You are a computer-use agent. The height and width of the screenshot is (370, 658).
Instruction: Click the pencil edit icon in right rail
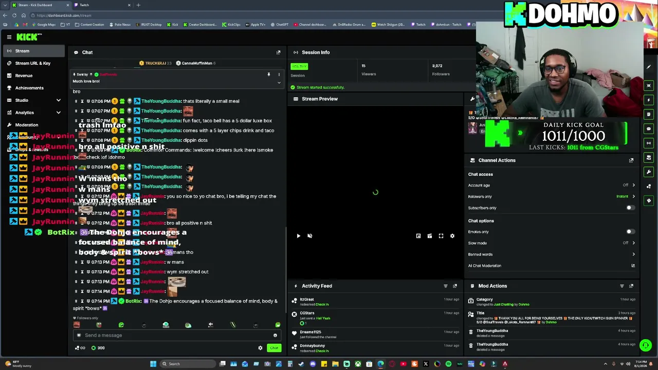tap(649, 67)
